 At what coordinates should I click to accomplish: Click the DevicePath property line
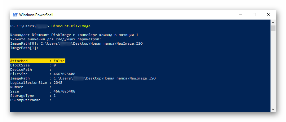pos(31,70)
